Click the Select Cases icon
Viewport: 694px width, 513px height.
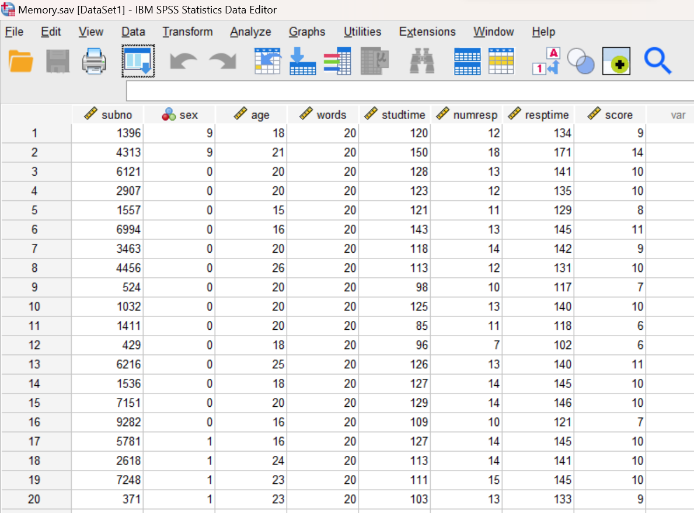(x=501, y=61)
